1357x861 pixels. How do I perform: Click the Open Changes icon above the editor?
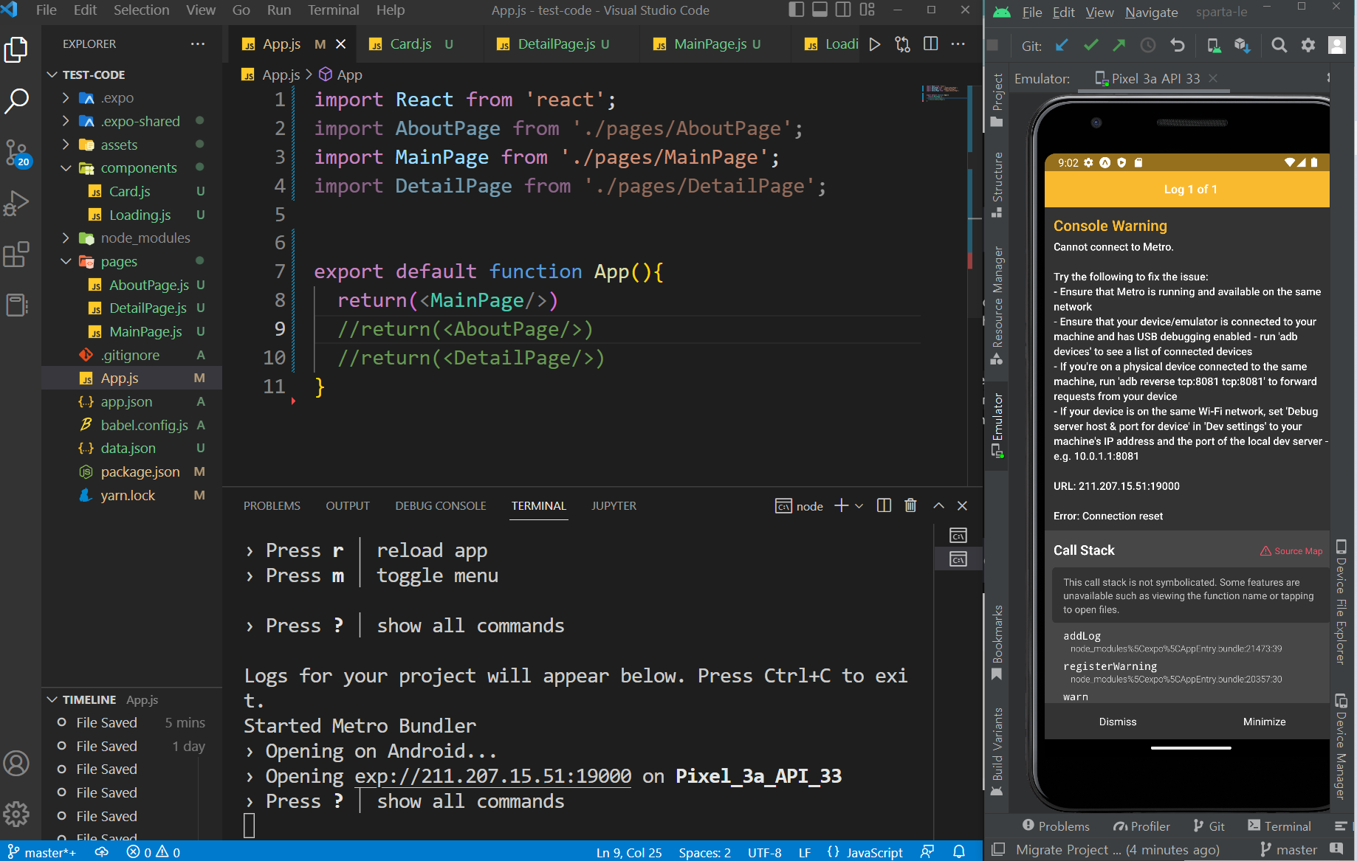[x=902, y=44]
